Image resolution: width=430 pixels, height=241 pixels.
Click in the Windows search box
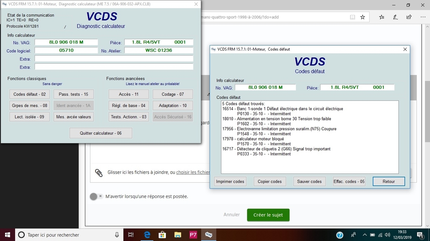[67, 235]
